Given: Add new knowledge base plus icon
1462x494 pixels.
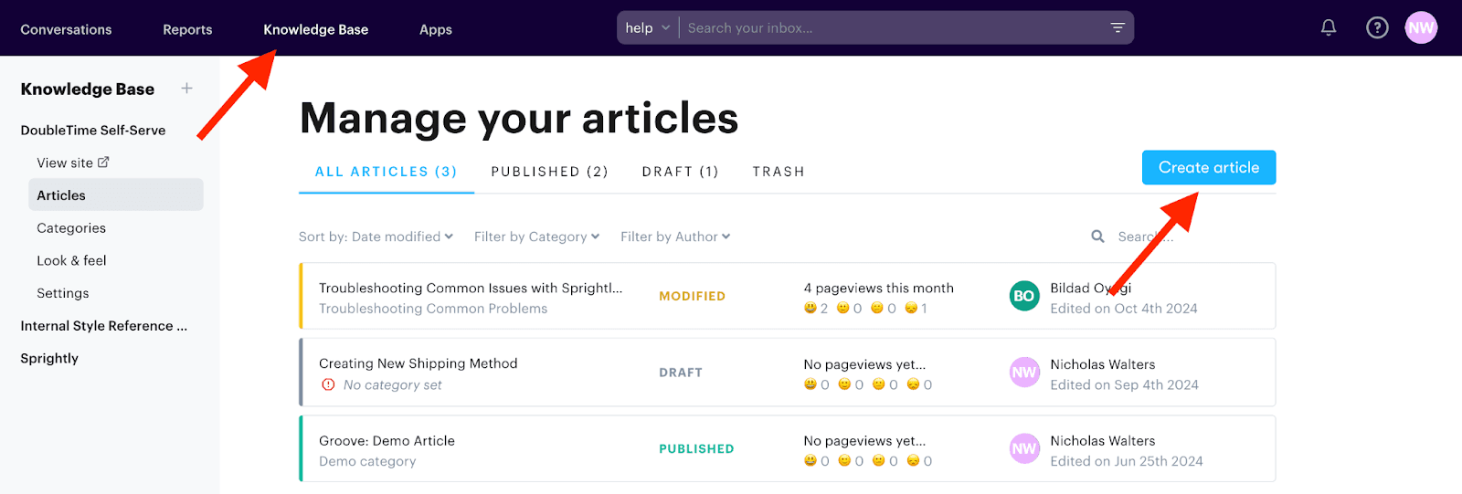Looking at the screenshot, I should (186, 89).
